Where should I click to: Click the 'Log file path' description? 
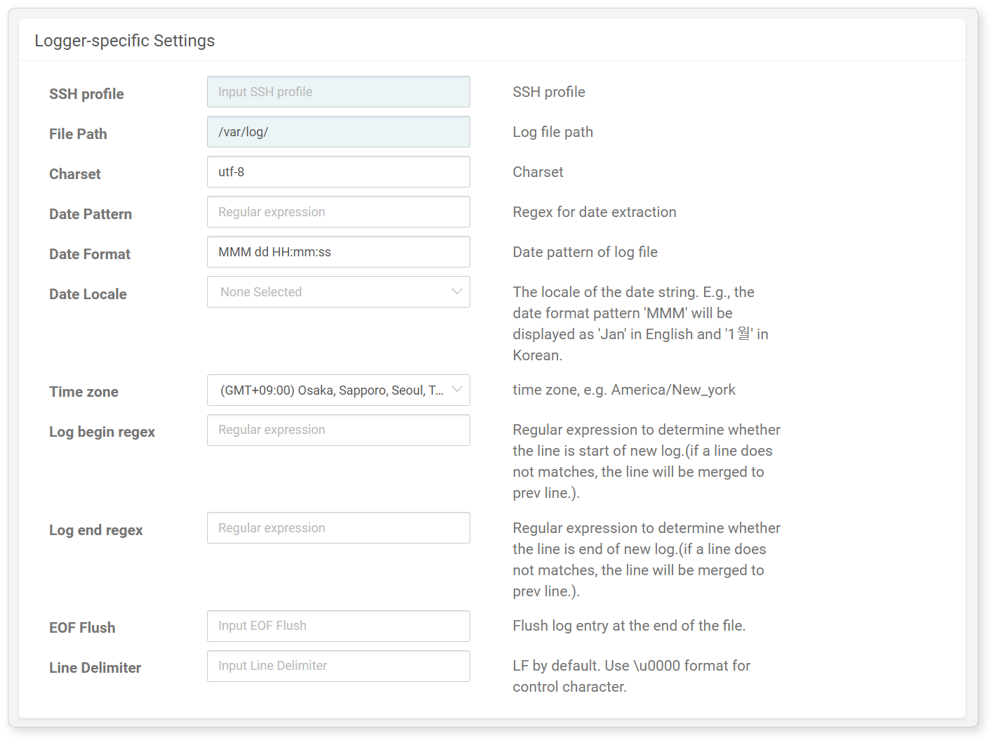(x=552, y=132)
